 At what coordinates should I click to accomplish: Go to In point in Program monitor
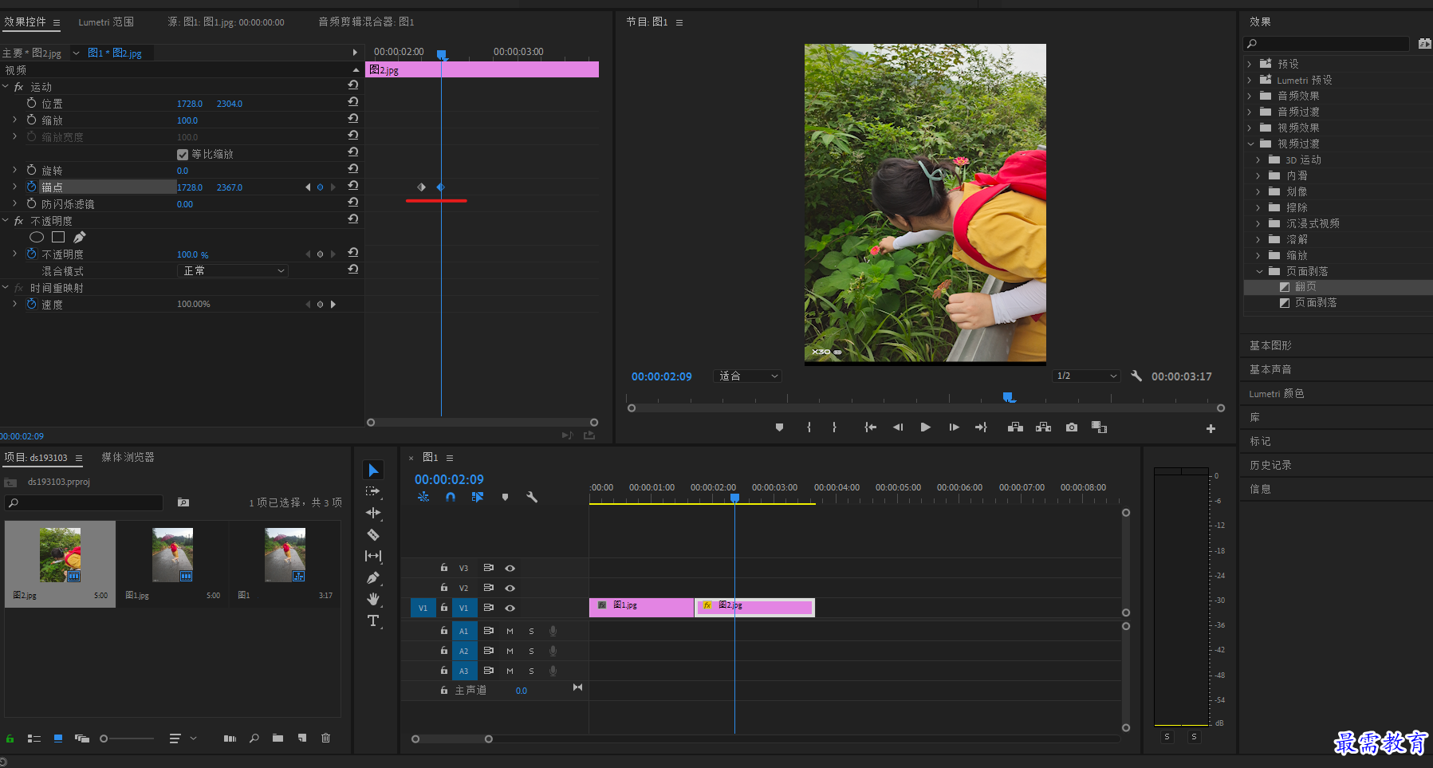[870, 427]
